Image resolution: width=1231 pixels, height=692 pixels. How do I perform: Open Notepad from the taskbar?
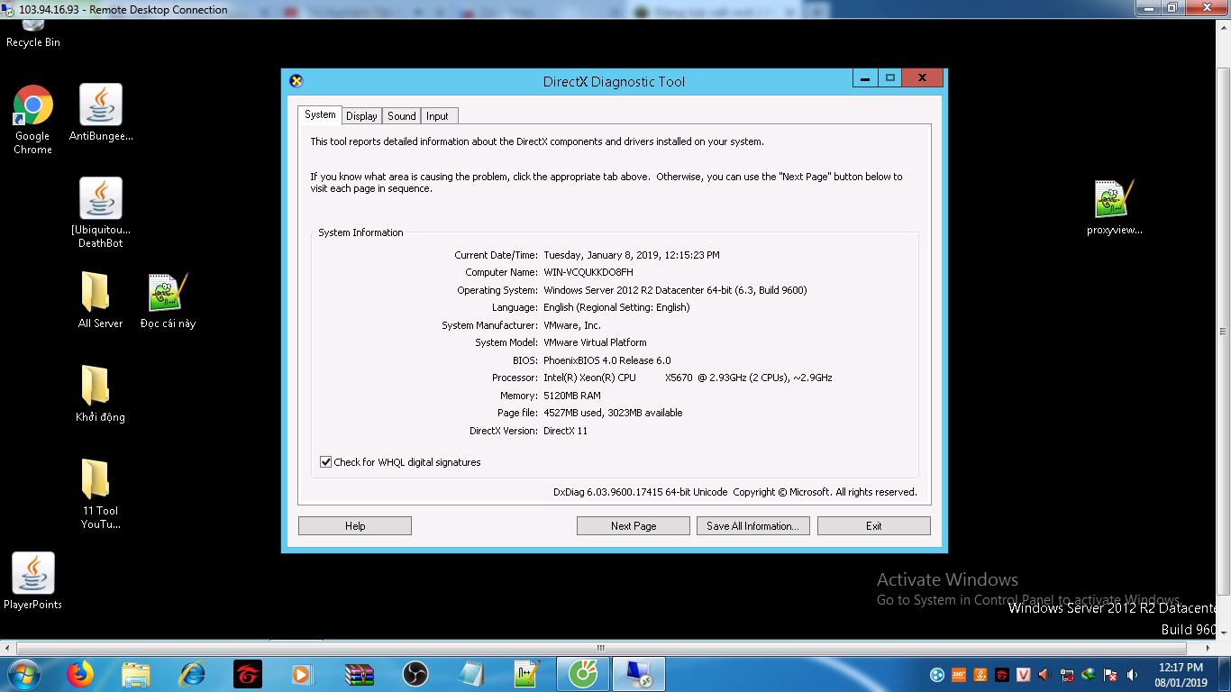click(x=470, y=674)
